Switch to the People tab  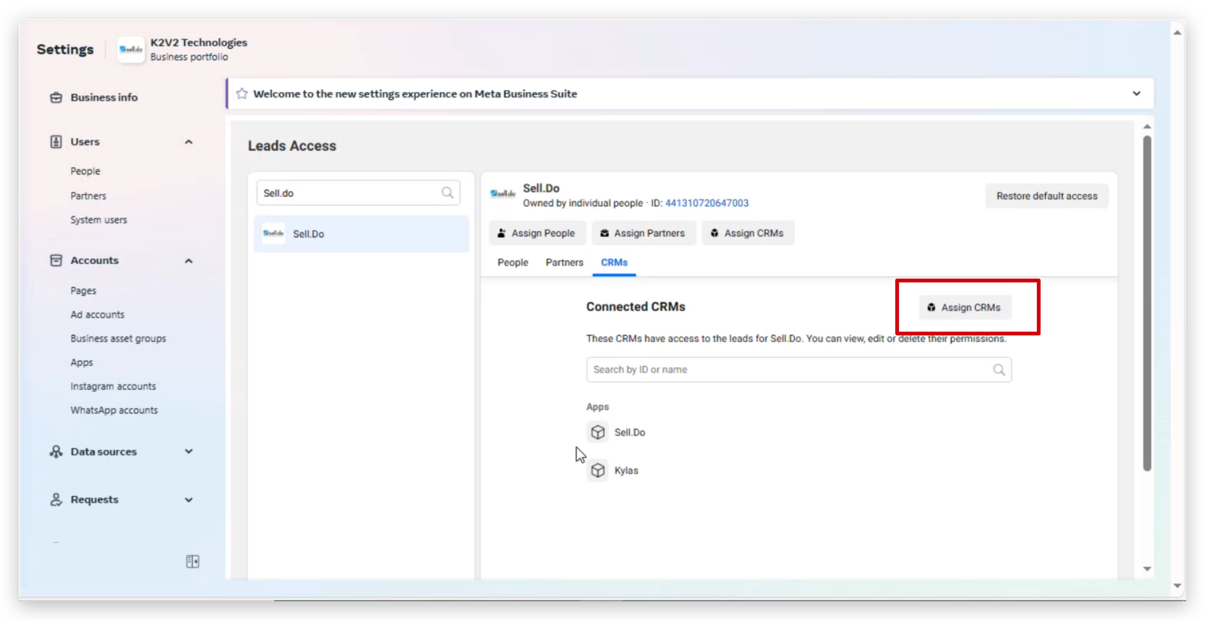[x=513, y=262]
